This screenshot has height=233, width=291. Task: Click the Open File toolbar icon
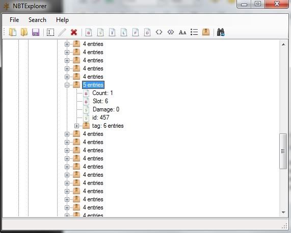tap(13, 32)
